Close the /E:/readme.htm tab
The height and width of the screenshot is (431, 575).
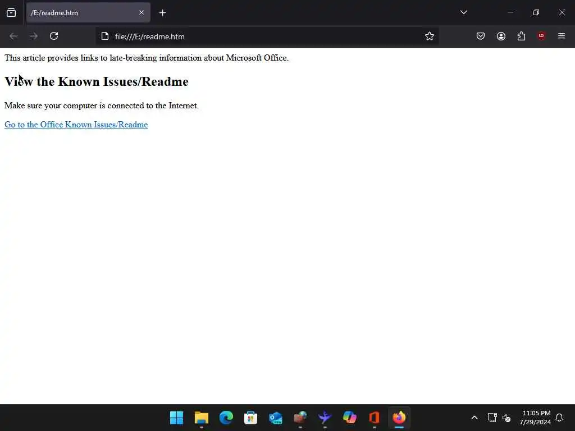coord(142,13)
